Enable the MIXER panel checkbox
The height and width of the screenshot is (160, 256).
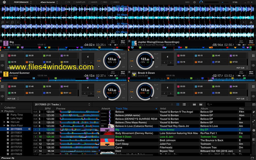(x=90, y=2)
